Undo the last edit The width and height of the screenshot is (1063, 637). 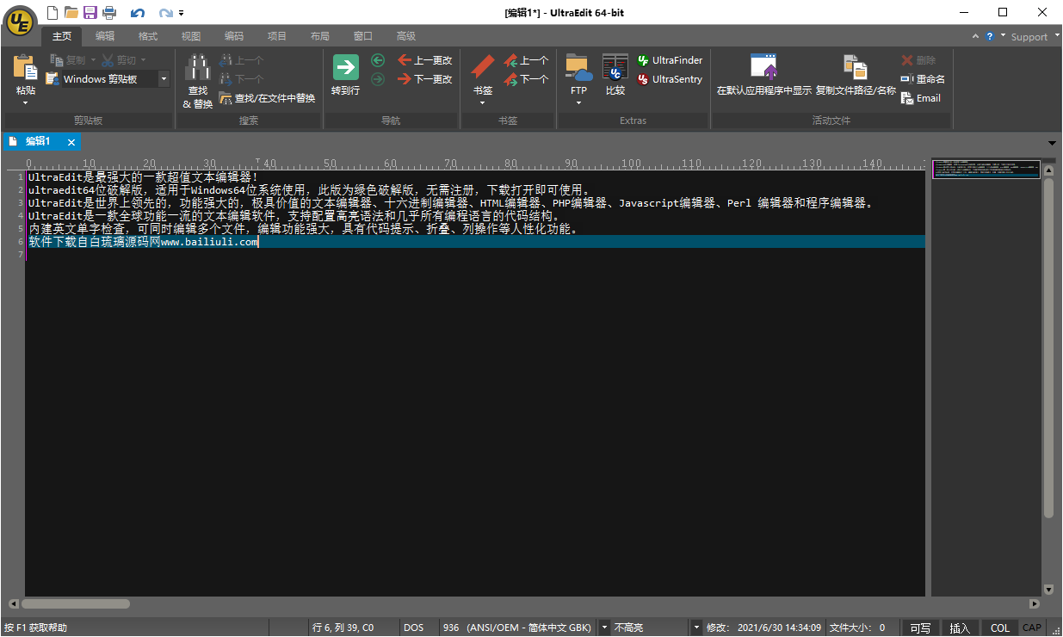[138, 13]
